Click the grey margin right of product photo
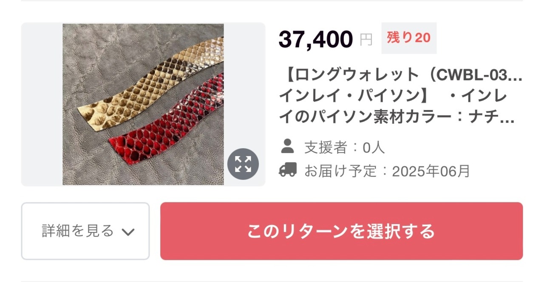This screenshot has width=544, height=282. coord(244,85)
